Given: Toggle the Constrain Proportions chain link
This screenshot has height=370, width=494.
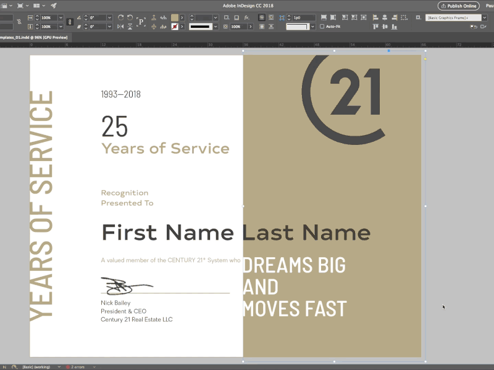Looking at the screenshot, I should (70, 22).
